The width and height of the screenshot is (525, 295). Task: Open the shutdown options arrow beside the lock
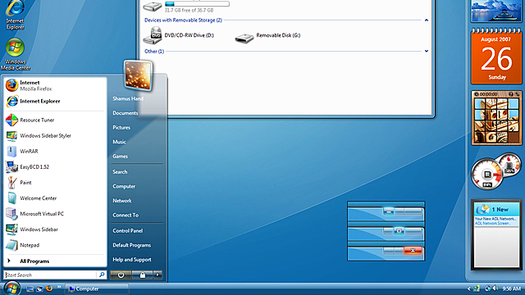click(x=157, y=275)
